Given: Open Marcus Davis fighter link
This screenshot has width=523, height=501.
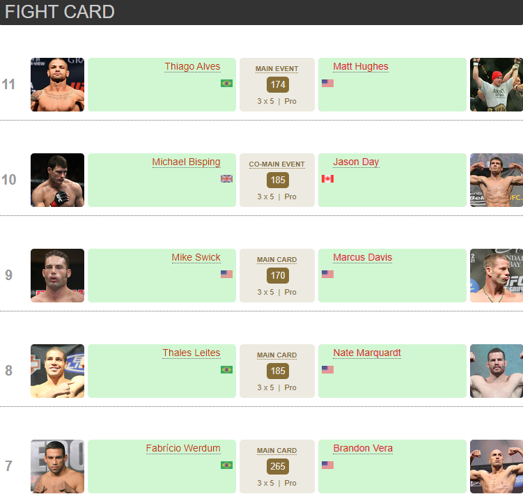Looking at the screenshot, I should (362, 258).
